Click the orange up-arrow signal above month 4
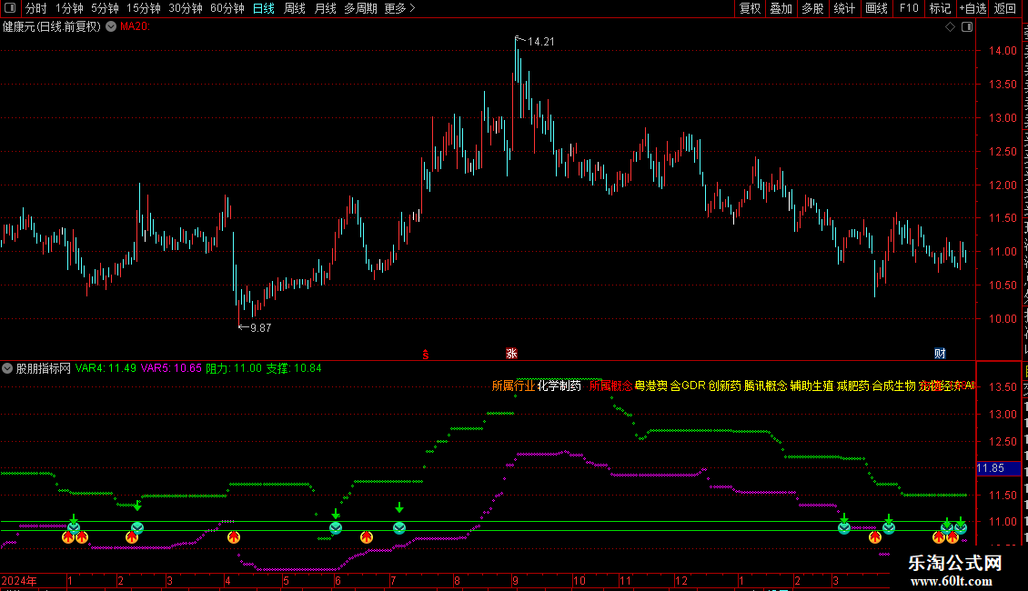This screenshot has height=591, width=1028. click(x=234, y=537)
